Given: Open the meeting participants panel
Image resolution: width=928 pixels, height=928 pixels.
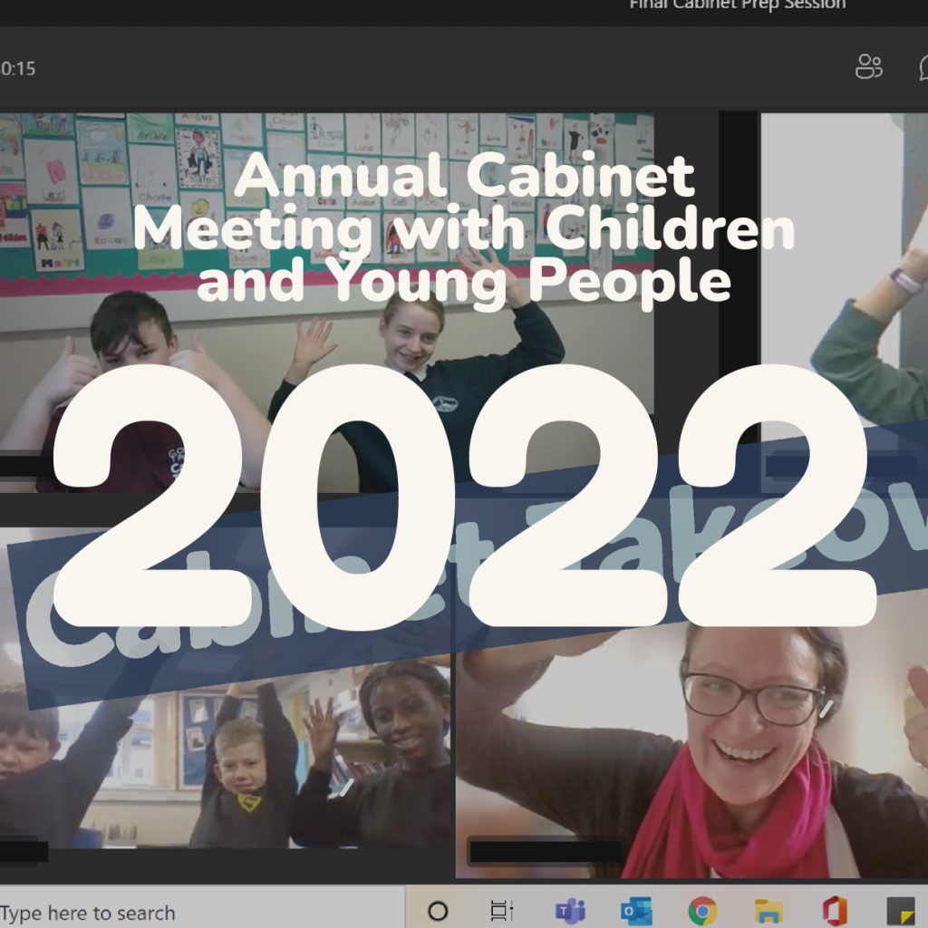Looking at the screenshot, I should coord(868,67).
